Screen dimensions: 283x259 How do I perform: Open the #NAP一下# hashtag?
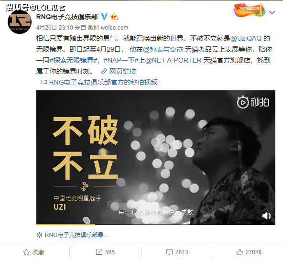pos(121,60)
